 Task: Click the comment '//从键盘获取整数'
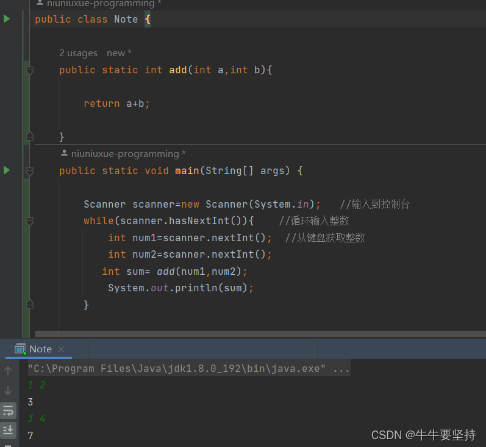tap(325, 238)
